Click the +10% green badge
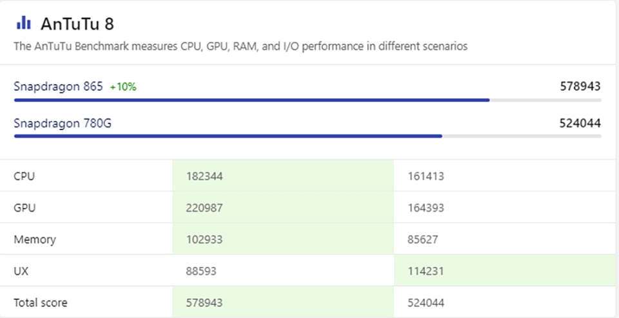The width and height of the screenshot is (619, 318). (123, 87)
